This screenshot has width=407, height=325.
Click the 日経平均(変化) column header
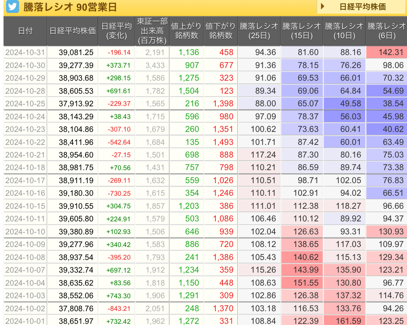(x=116, y=31)
